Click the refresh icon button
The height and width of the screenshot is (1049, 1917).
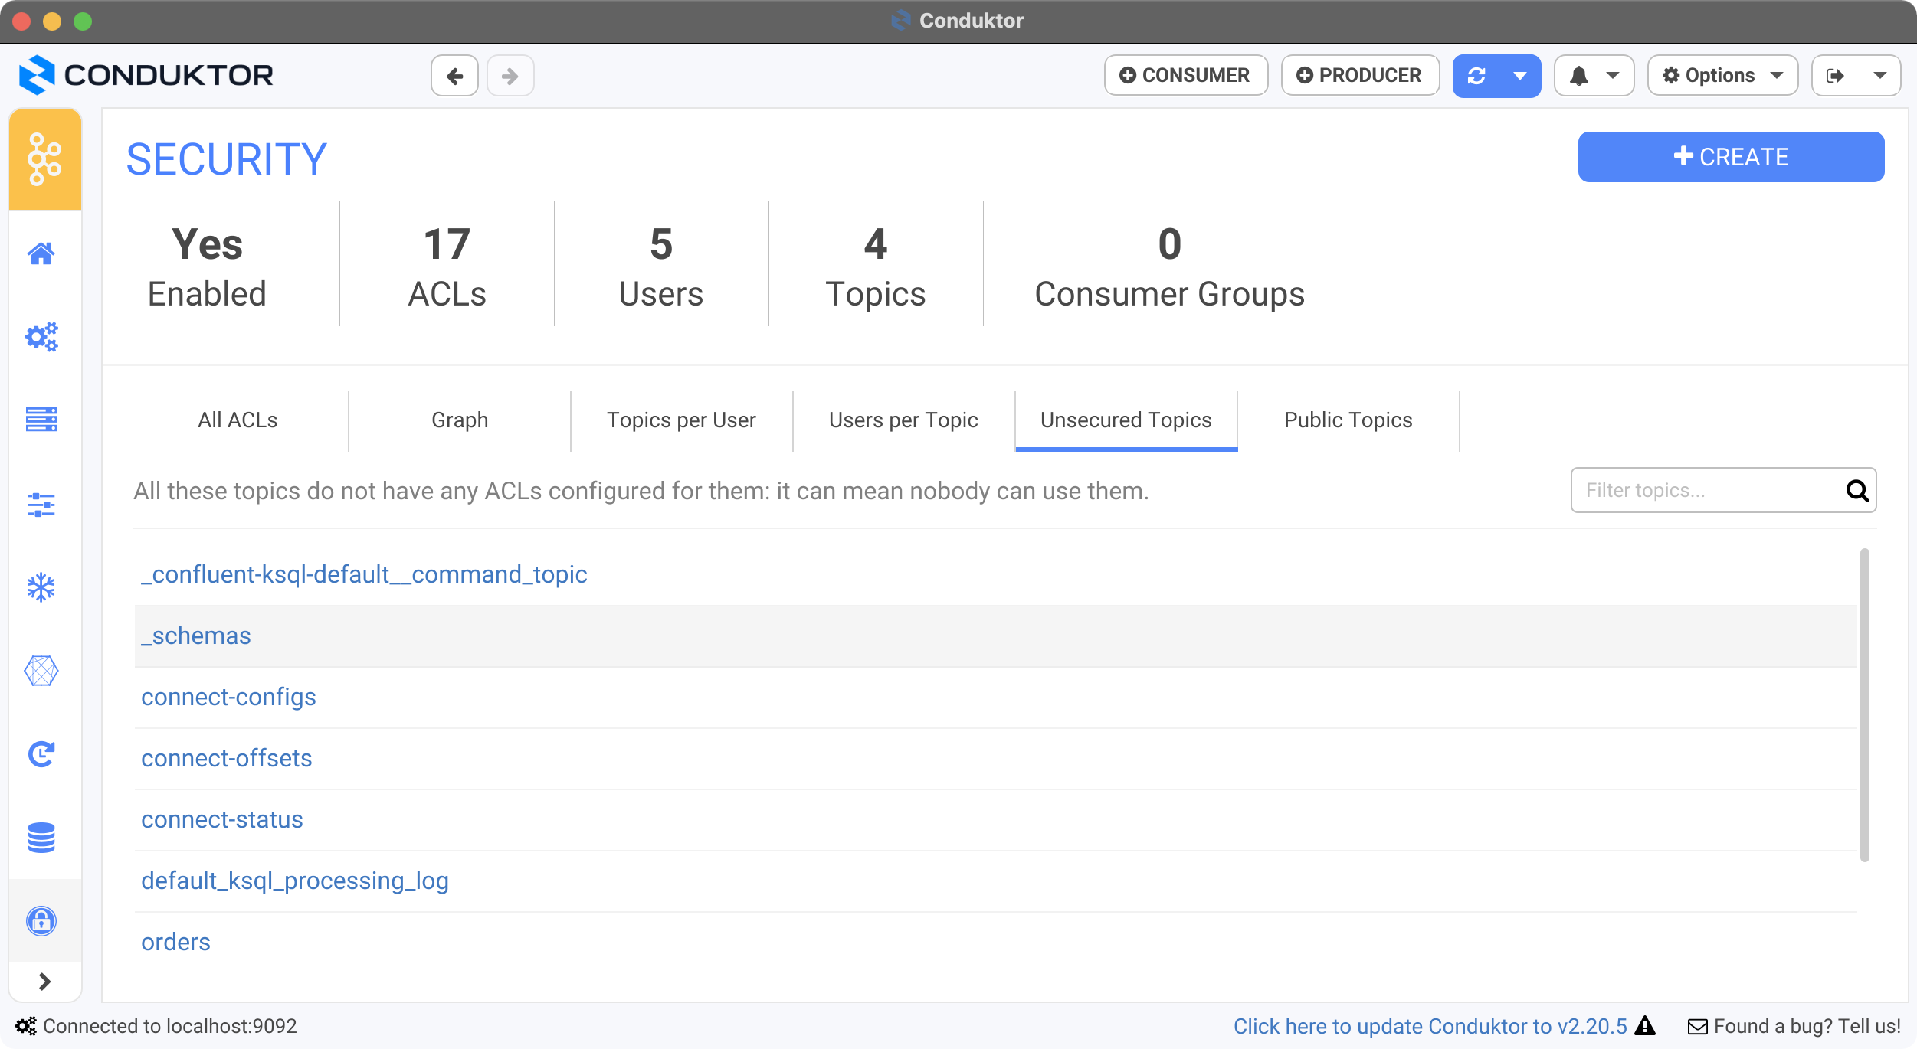(1476, 76)
